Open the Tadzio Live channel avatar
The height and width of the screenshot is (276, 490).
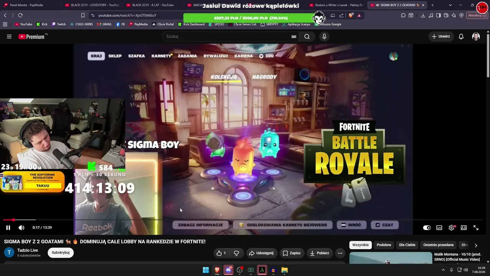click(x=9, y=253)
